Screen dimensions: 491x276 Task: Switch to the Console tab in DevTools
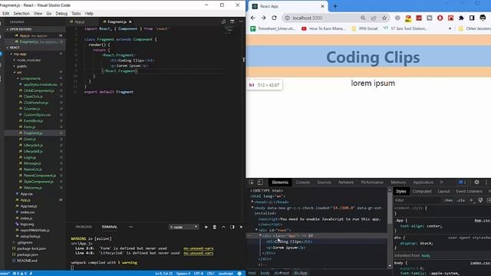tap(302, 182)
